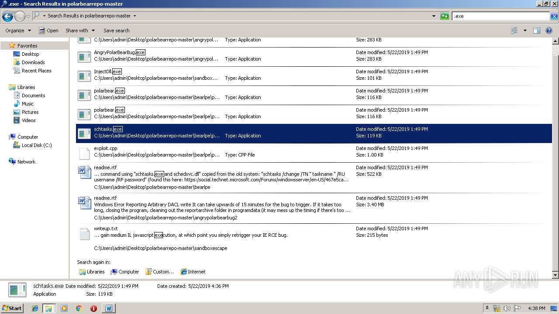Open the view options dropdown arrow
Image resolution: width=559 pixels, height=314 pixels.
tap(525, 31)
